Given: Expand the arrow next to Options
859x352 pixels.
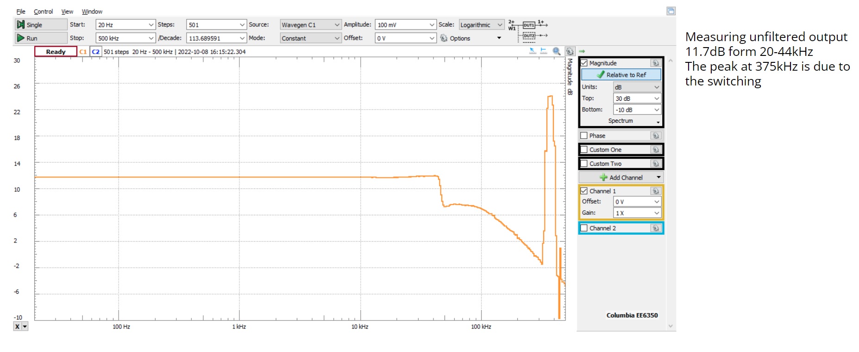Looking at the screenshot, I should point(499,38).
